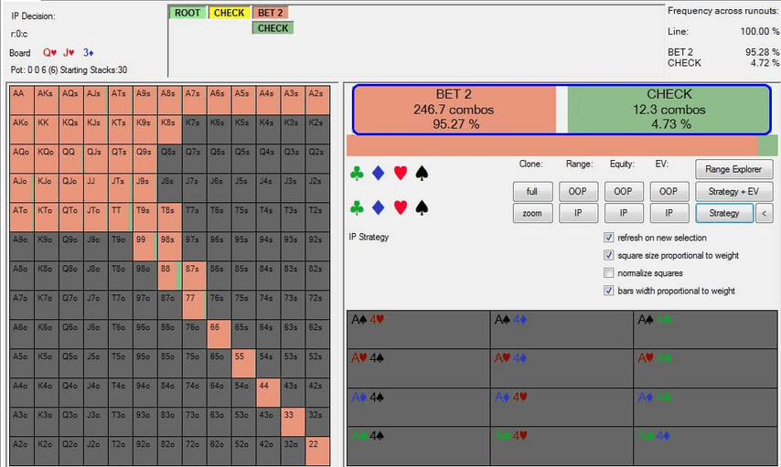Select the red heart suit in top row

[401, 174]
